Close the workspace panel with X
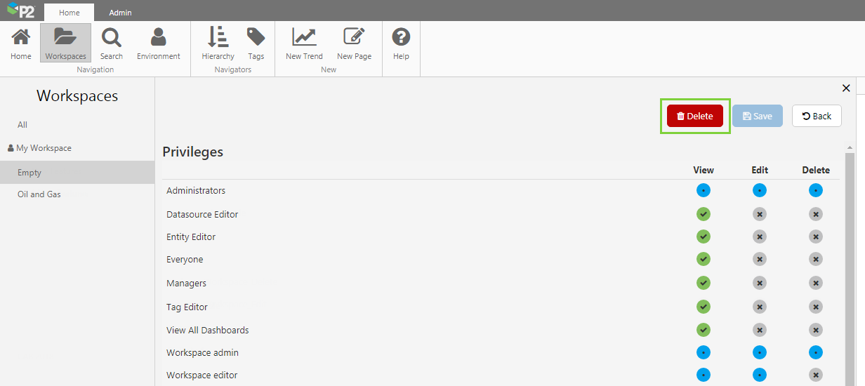The height and width of the screenshot is (386, 865). (846, 88)
